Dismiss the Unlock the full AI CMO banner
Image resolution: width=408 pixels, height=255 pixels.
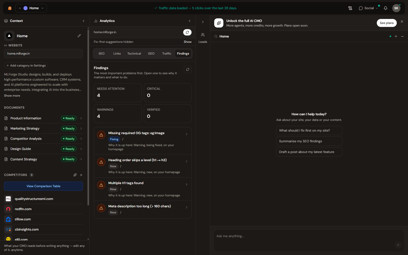(402, 22)
